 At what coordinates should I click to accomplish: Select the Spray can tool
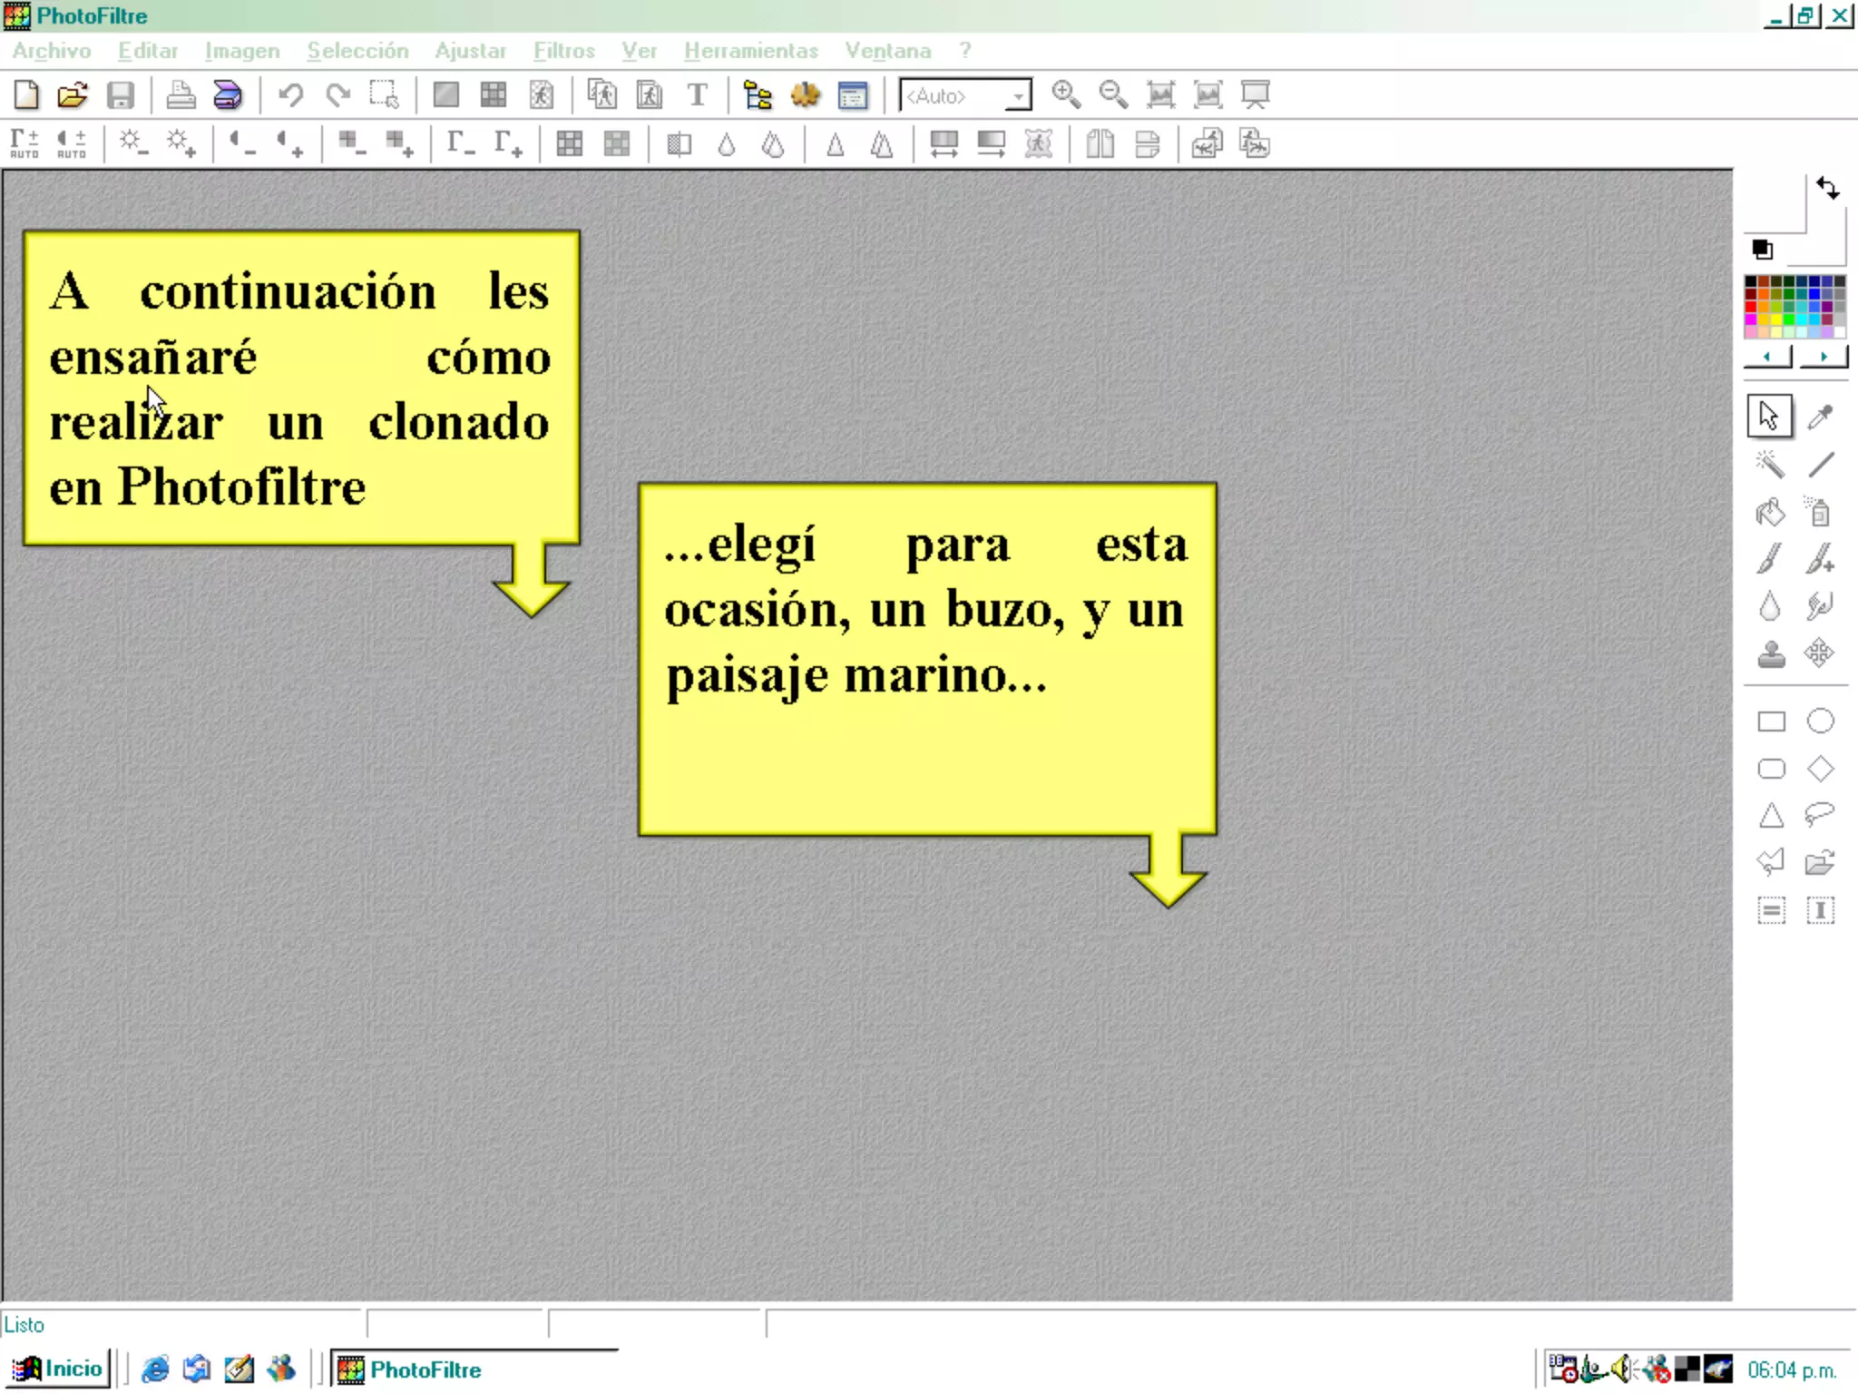coord(1819,513)
